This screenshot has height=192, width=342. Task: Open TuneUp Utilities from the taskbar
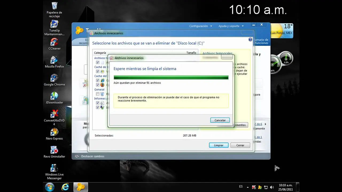pyautogui.click(x=80, y=187)
